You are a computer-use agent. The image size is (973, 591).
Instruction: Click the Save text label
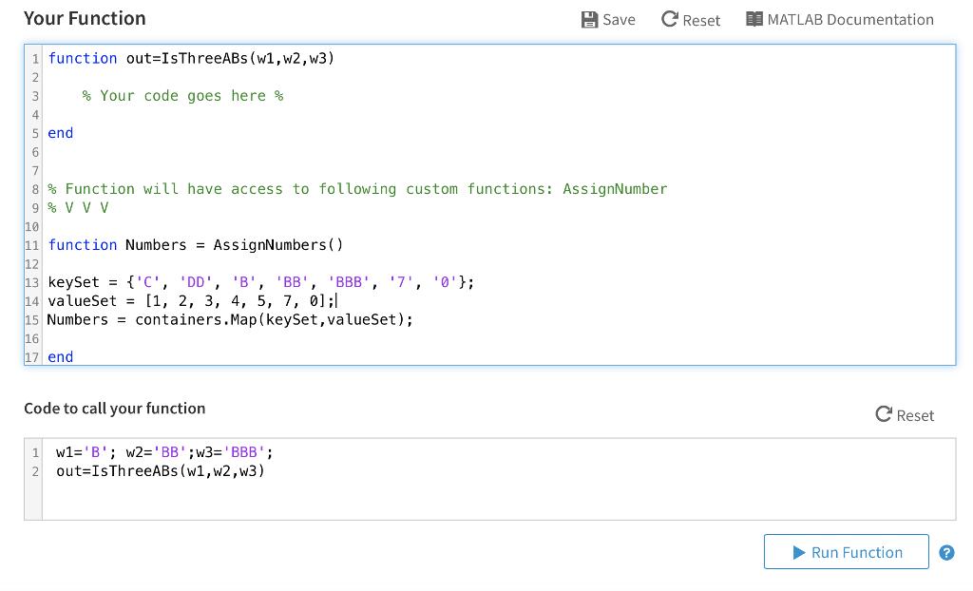click(619, 20)
